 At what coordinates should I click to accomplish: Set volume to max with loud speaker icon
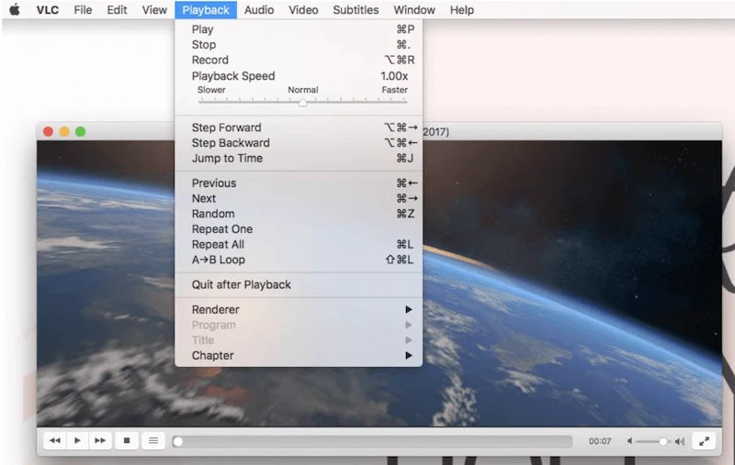click(x=680, y=441)
